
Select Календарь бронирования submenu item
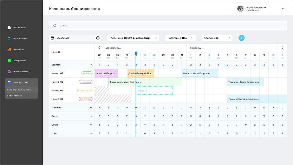click(x=20, y=90)
